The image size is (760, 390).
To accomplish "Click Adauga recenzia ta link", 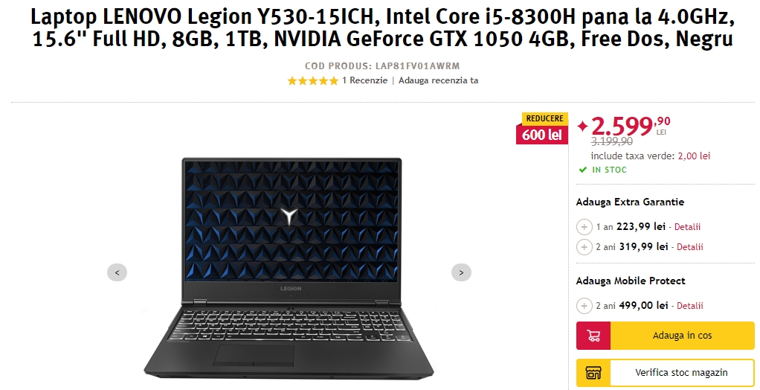I will point(438,80).
